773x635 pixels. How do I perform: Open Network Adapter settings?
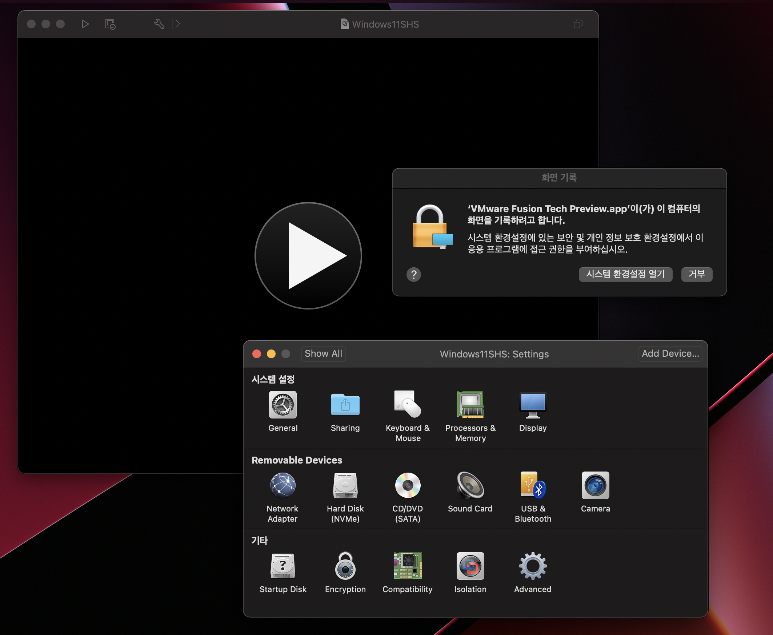click(283, 485)
